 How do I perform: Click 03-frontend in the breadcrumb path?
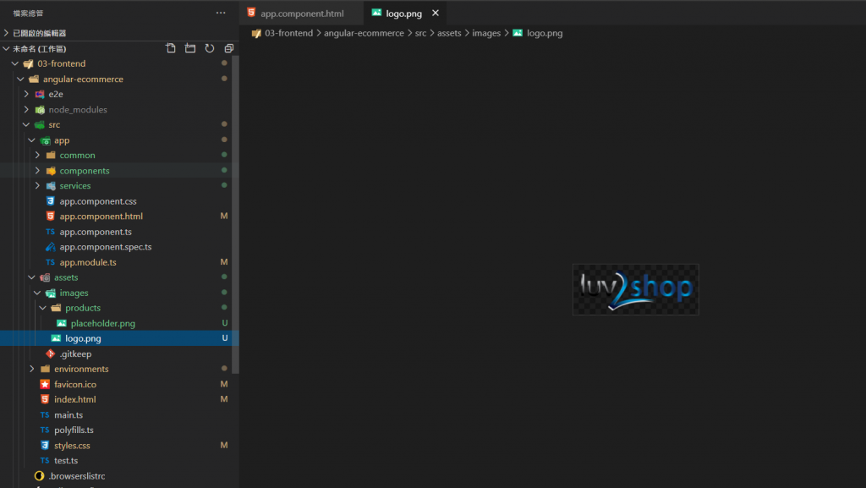[x=289, y=33]
